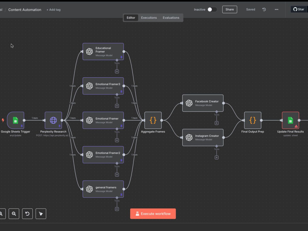The width and height of the screenshot is (308, 231).
Task: Select the Google Sheets Trigger node icon
Action: (x=15, y=120)
